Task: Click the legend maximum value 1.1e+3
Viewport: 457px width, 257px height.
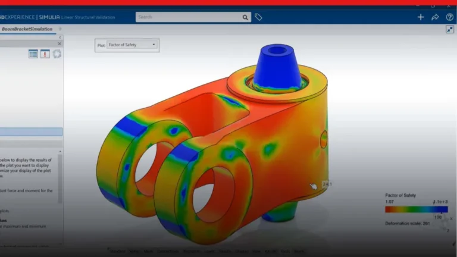Action: 440,202
